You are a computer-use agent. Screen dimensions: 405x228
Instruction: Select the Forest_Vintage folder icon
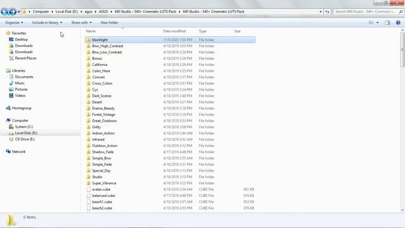coord(89,114)
